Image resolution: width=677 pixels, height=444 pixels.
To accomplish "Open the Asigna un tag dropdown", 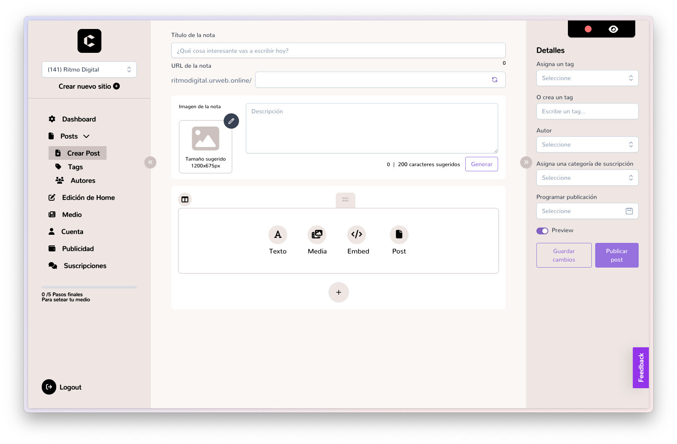I will [x=587, y=78].
